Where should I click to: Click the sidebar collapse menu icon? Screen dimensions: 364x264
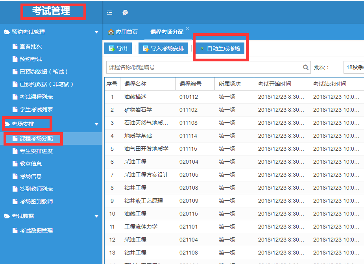click(109, 13)
